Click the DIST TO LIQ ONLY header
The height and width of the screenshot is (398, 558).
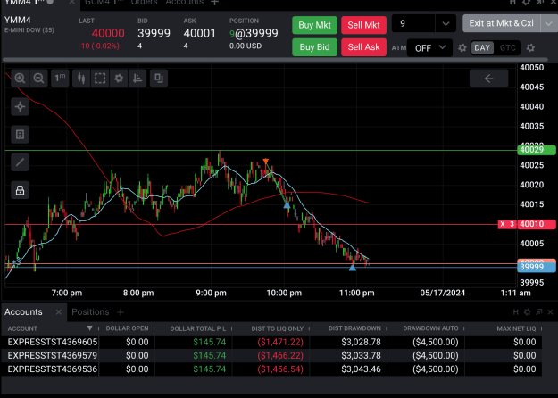click(278, 328)
